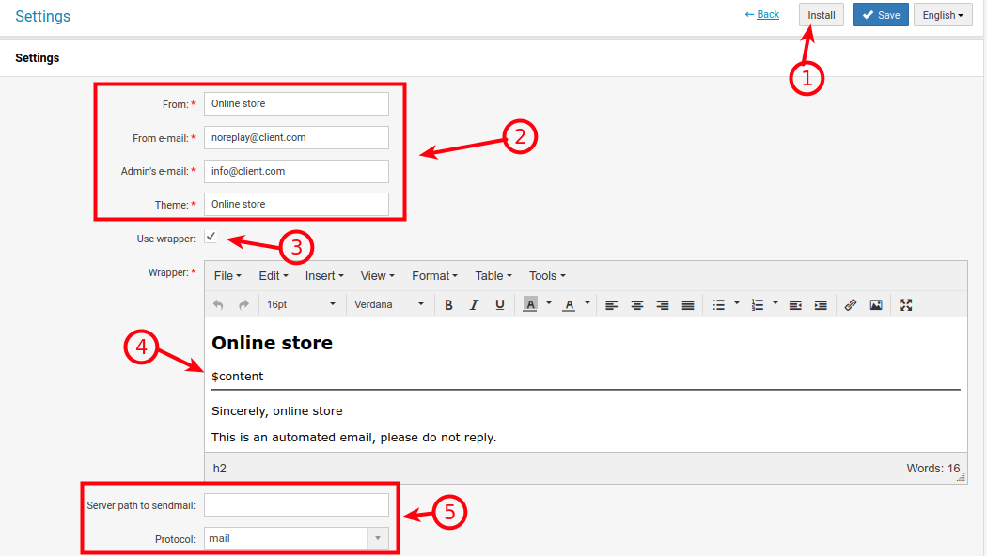
Task: Insert an image
Action: click(x=876, y=305)
